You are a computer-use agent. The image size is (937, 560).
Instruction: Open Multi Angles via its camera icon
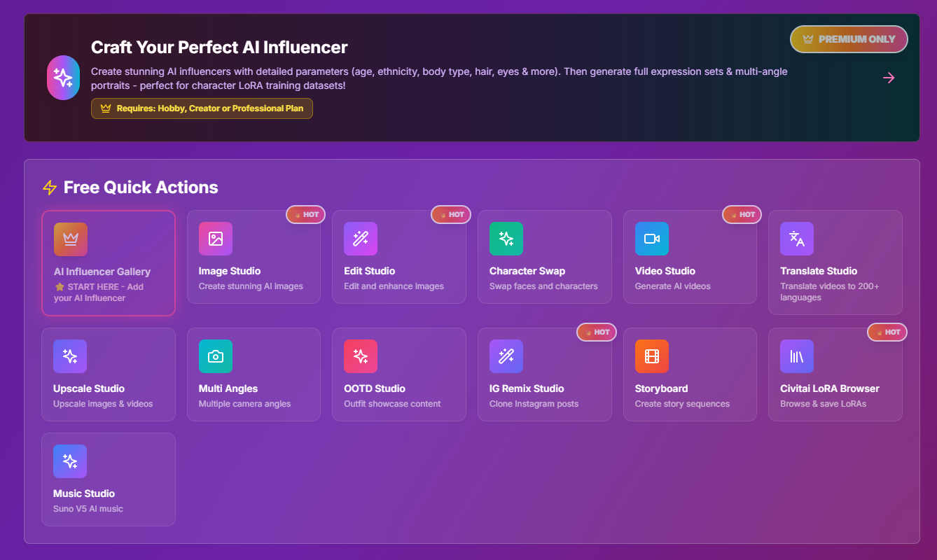[215, 356]
